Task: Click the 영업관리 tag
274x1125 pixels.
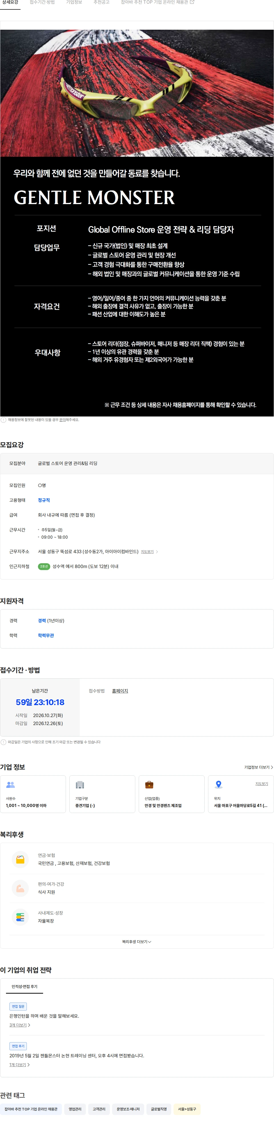Action: pyautogui.click(x=75, y=1109)
